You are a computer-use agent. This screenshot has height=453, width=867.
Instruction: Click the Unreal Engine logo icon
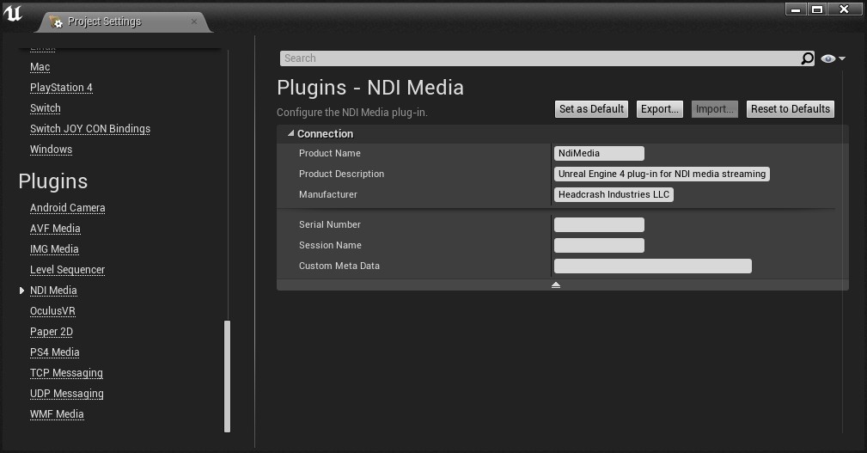coord(13,13)
